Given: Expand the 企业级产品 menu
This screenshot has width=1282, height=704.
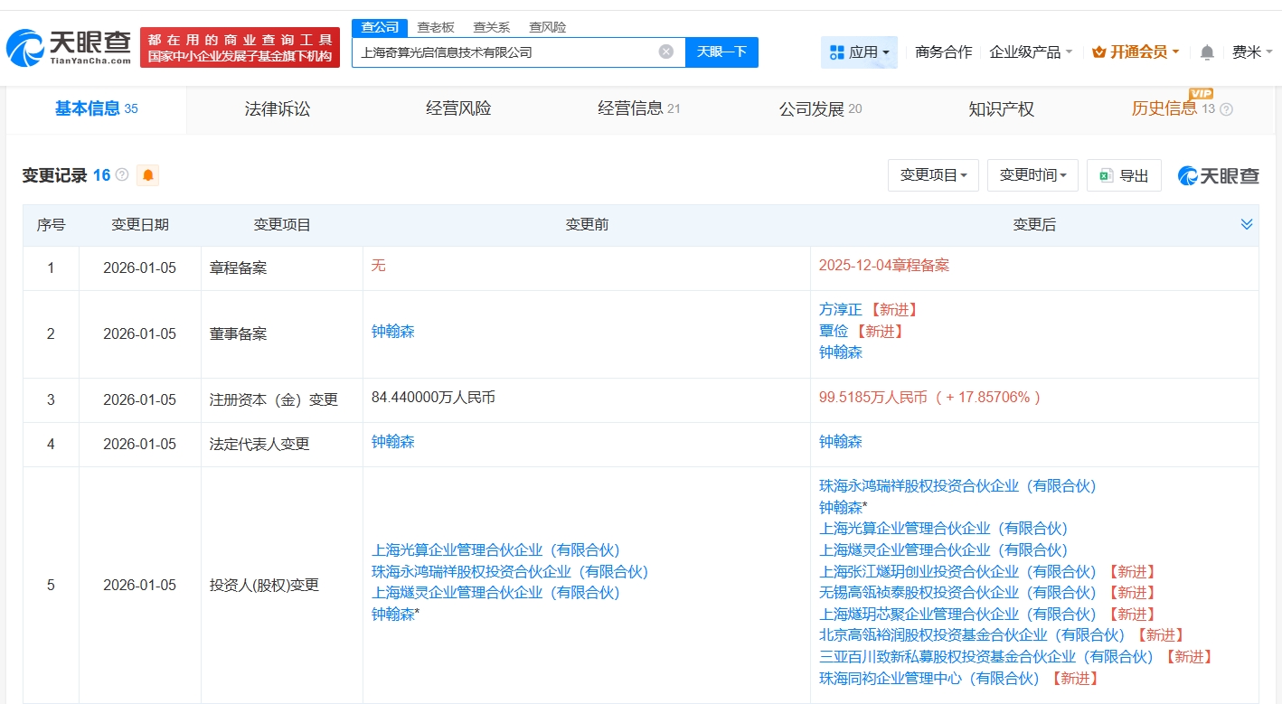Looking at the screenshot, I should (x=1031, y=52).
